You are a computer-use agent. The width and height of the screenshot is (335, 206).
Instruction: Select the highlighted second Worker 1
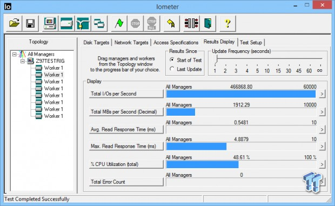click(x=53, y=75)
